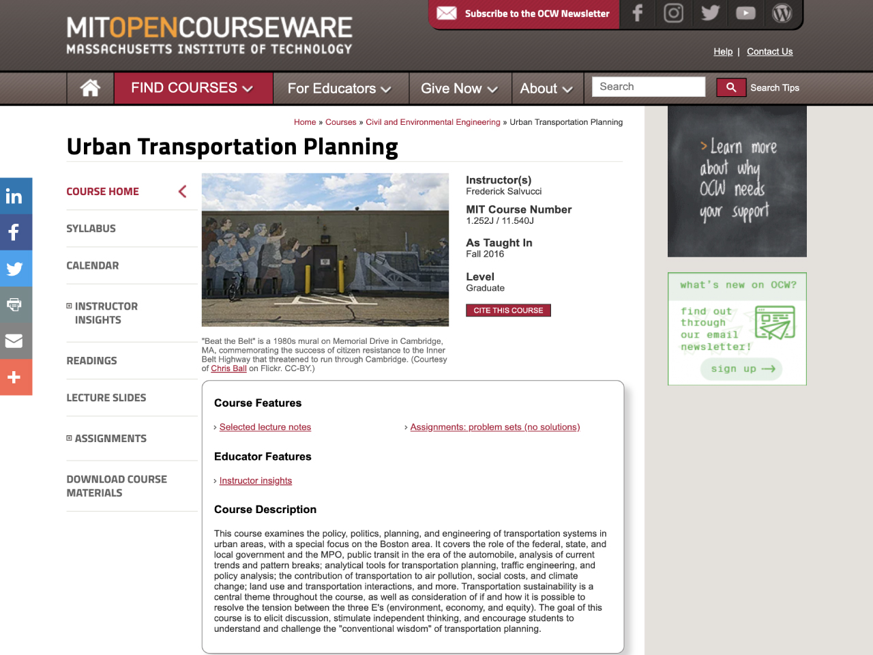Open Download Course Materials page
Viewport: 873px width, 655px height.
click(x=117, y=486)
